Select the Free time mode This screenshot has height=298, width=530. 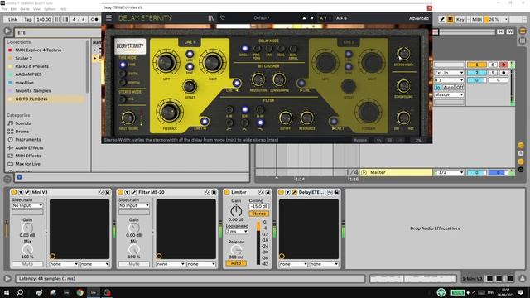coord(123,65)
